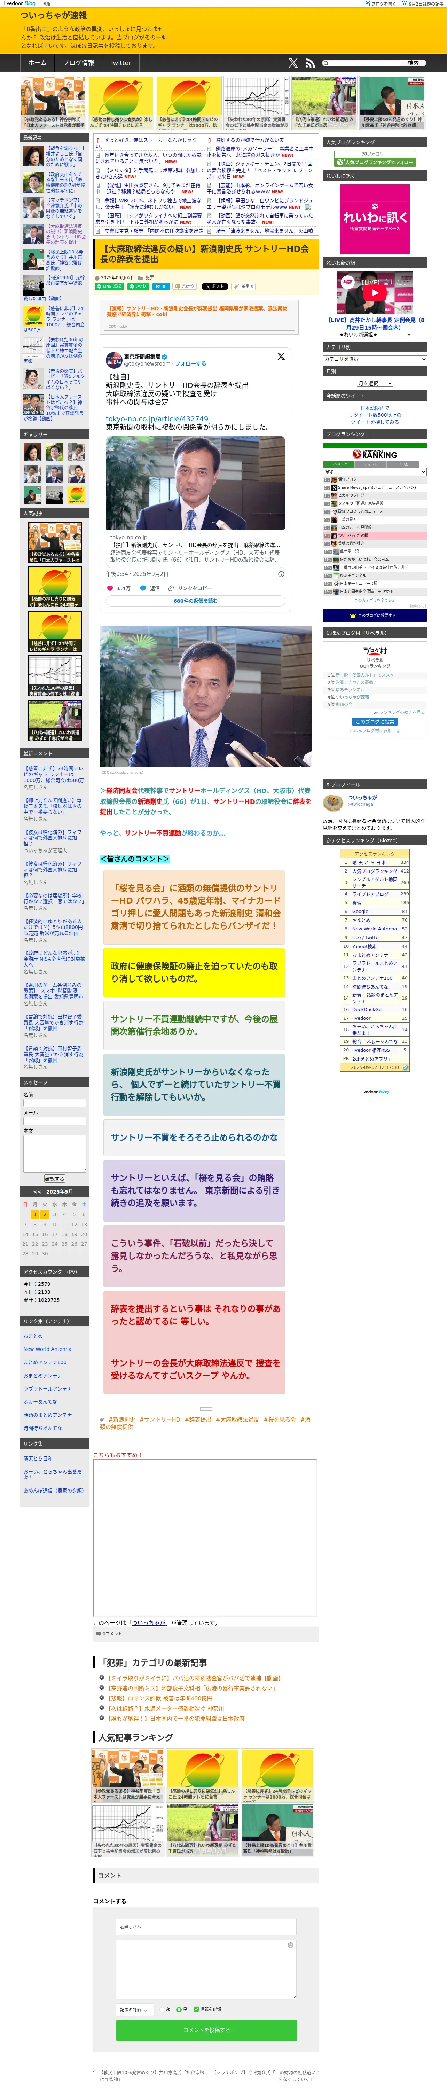Click the previous month << arrow on calendar
The height and width of the screenshot is (2089, 447).
point(37,1191)
